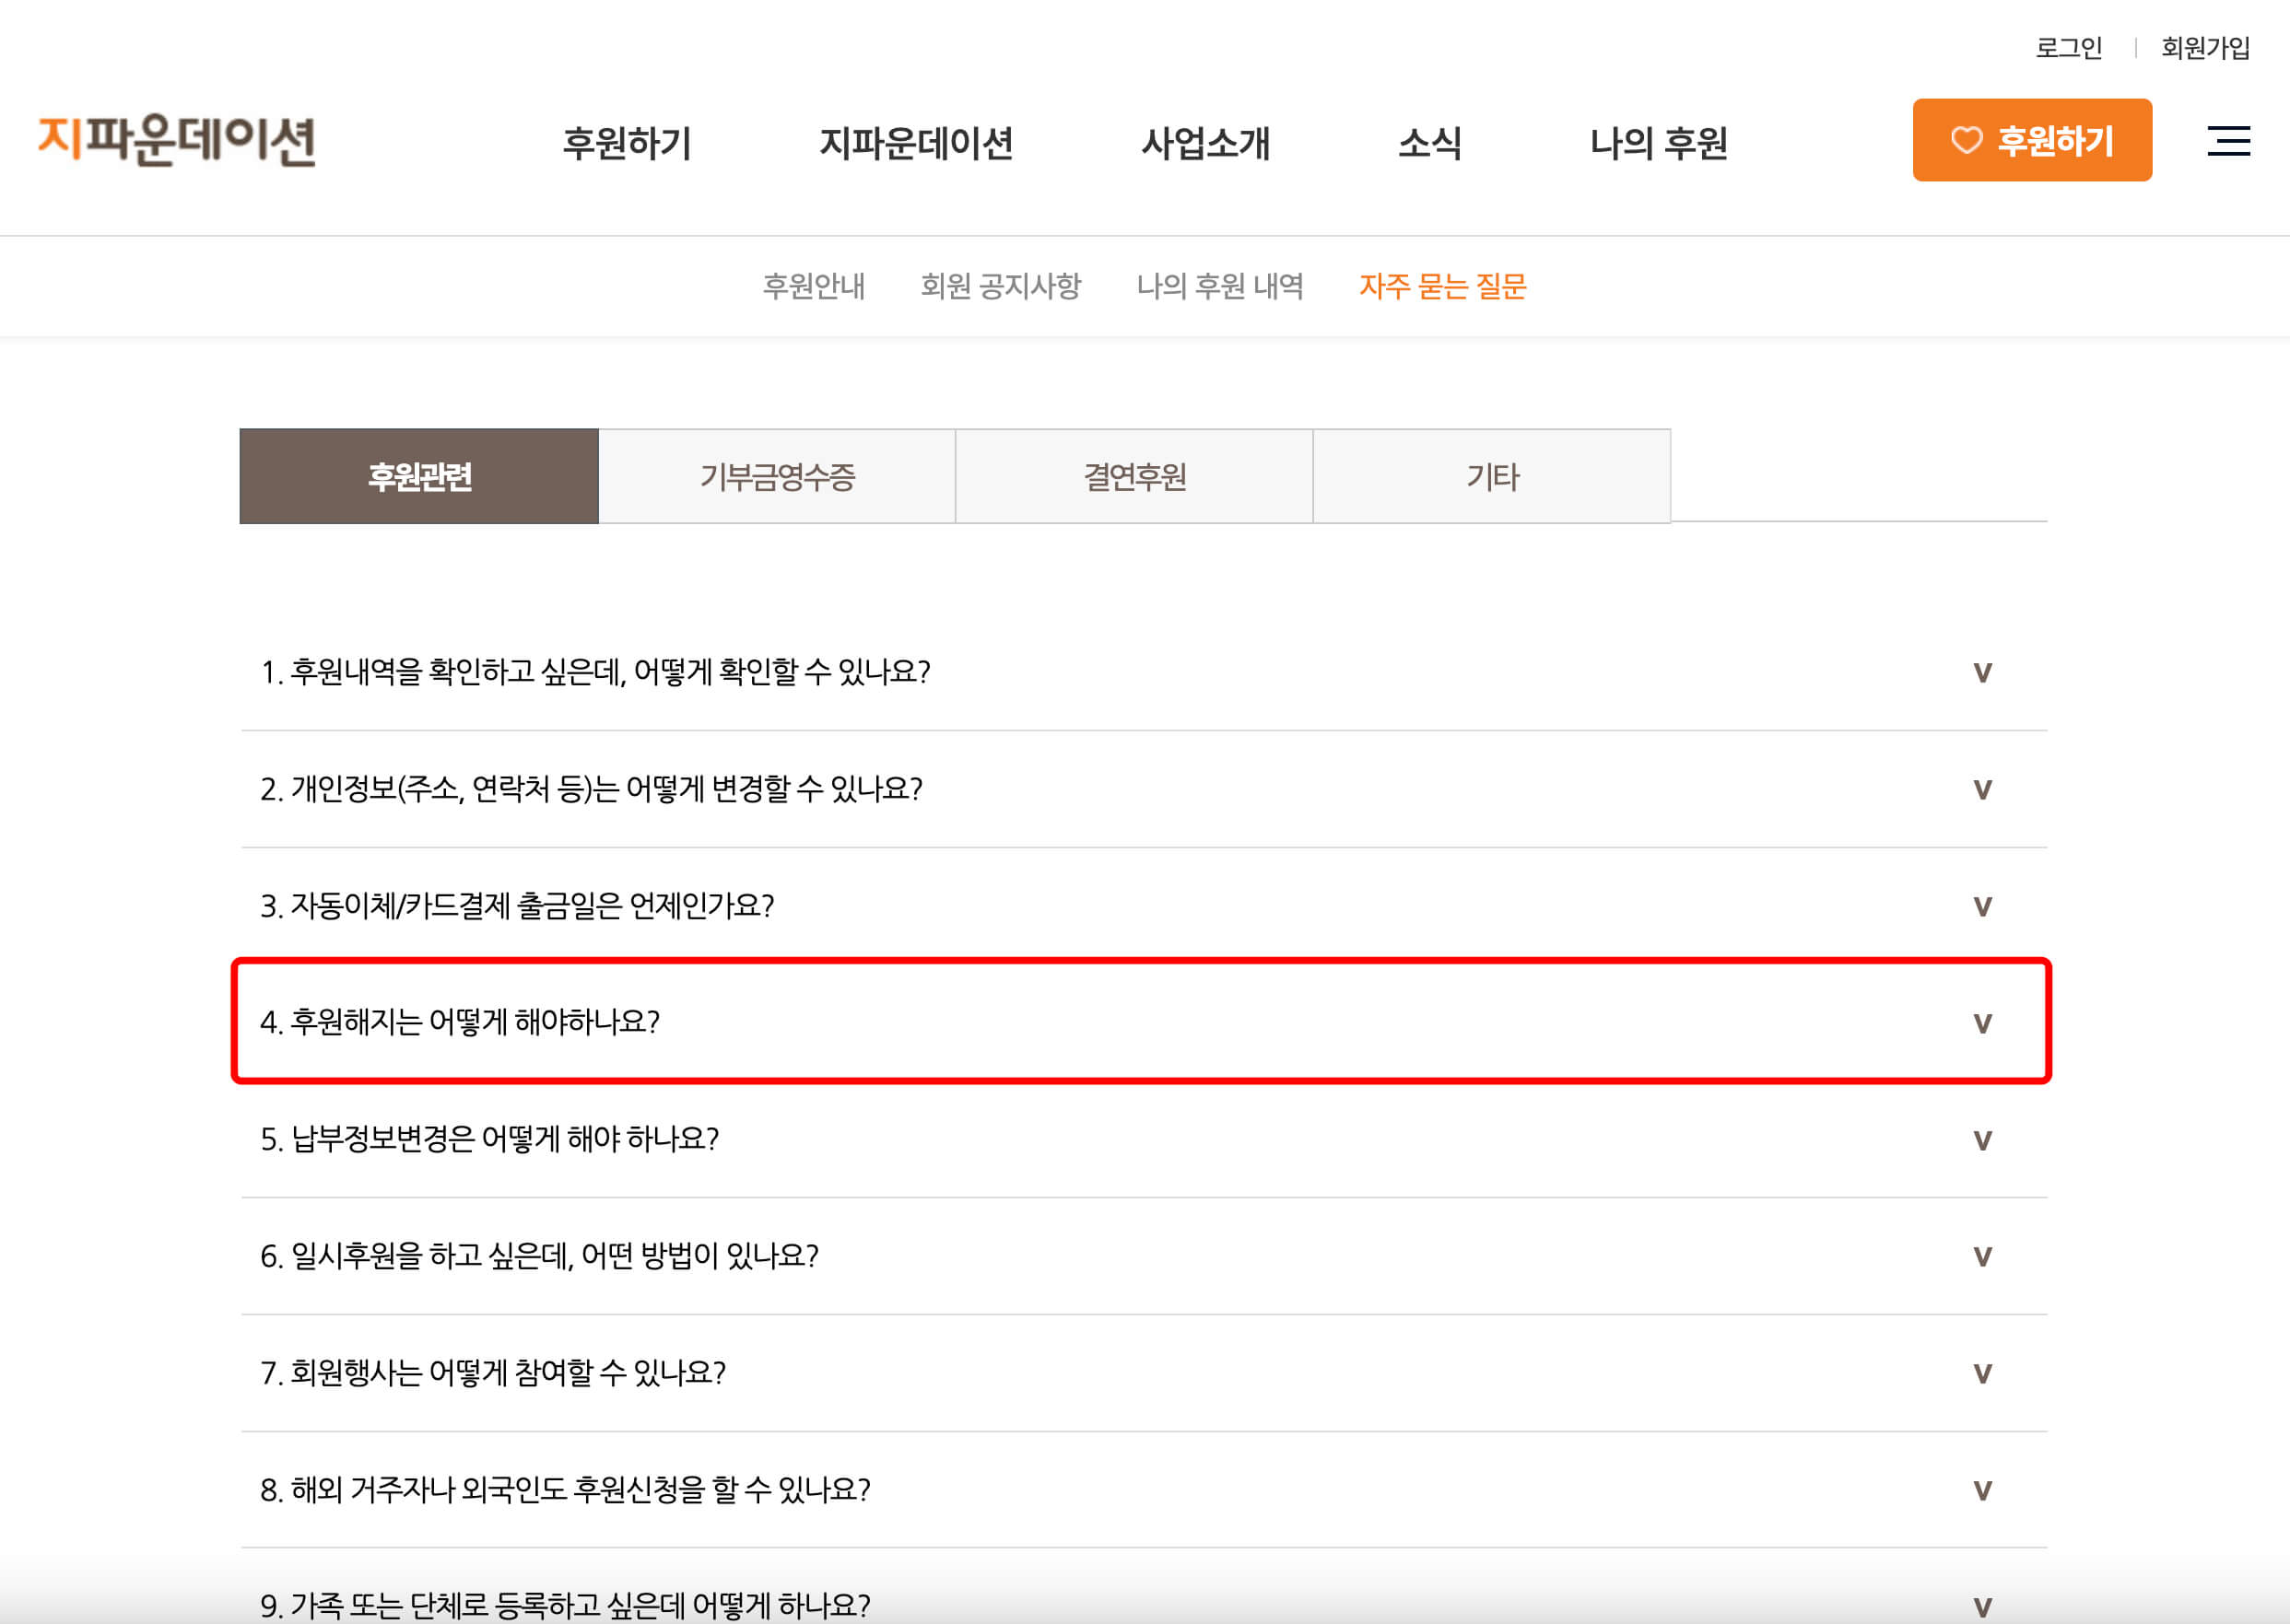
Task: Open the hamburger menu
Action: click(x=2229, y=143)
